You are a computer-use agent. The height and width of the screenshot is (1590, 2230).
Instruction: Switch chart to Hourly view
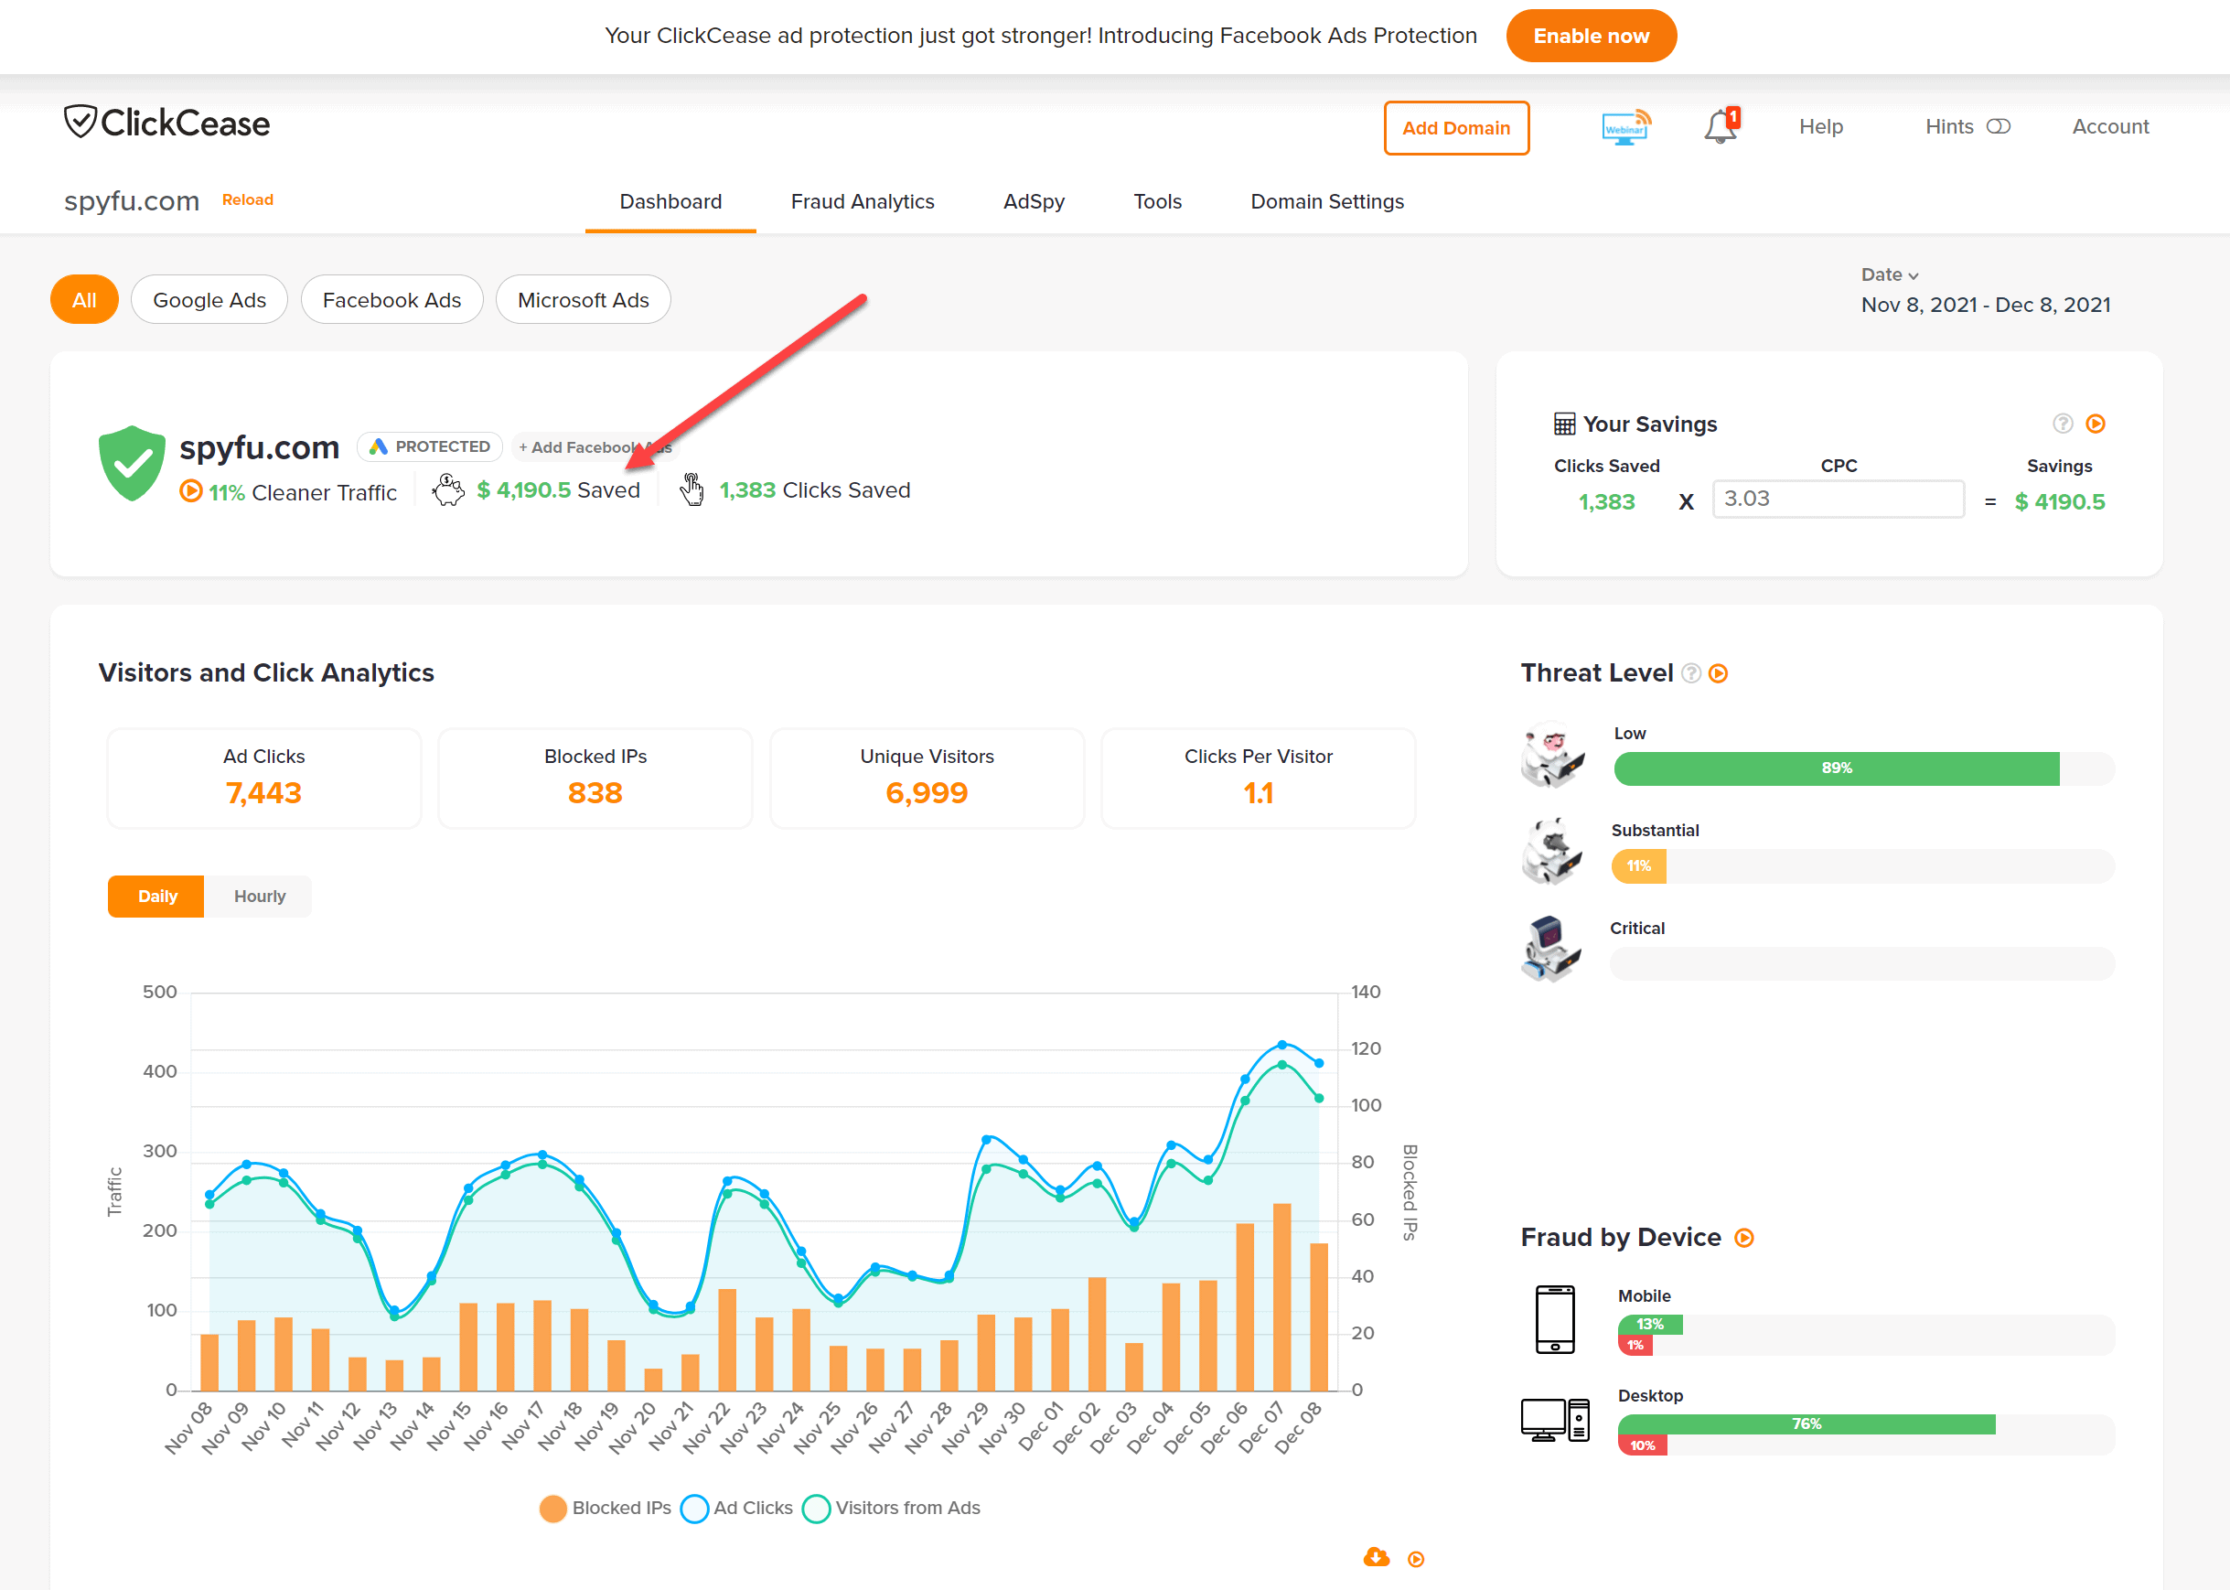260,897
